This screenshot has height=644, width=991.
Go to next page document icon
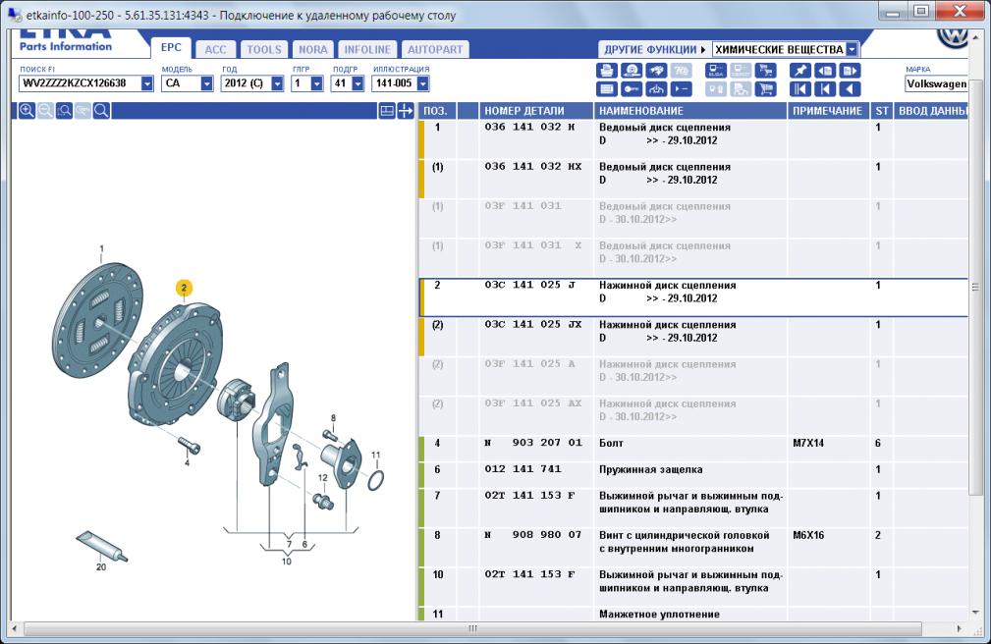tap(850, 71)
